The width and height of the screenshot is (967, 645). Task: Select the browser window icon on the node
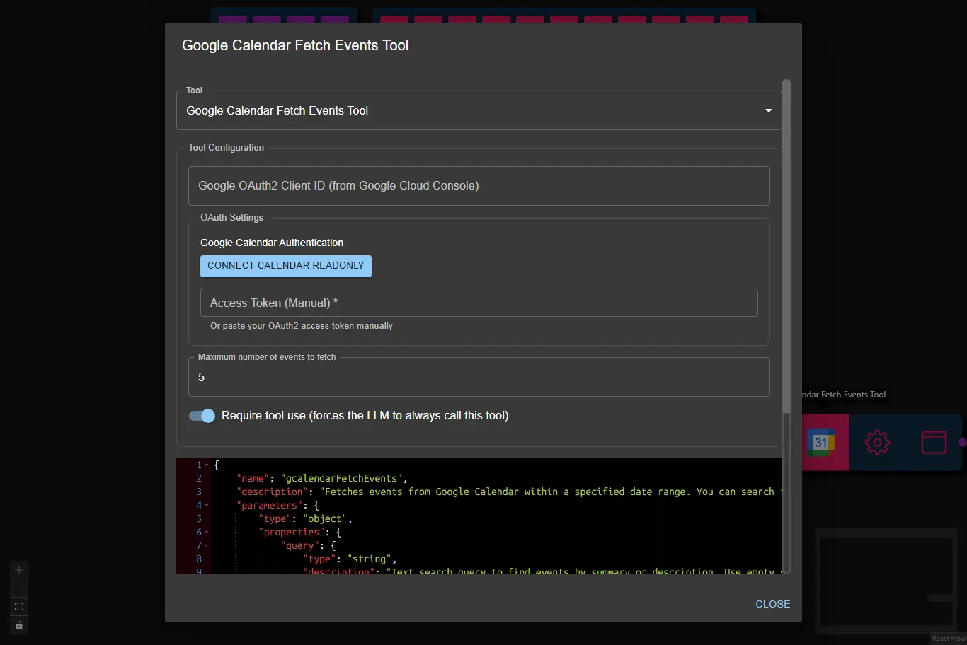(x=934, y=441)
